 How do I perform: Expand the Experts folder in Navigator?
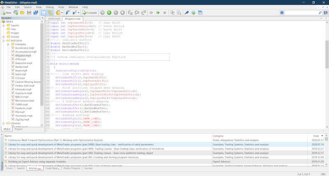click(3, 25)
